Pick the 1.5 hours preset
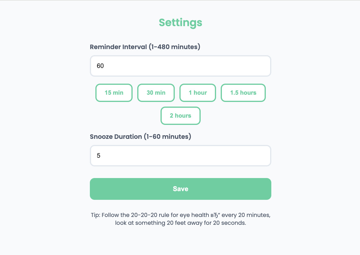 243,93
